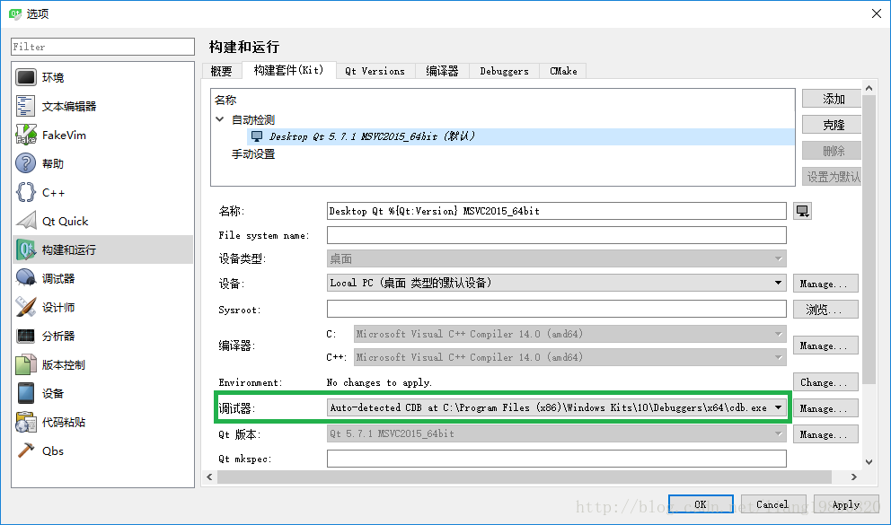This screenshot has width=891, height=525.
Task: Open the C compiler dropdown
Action: point(569,334)
